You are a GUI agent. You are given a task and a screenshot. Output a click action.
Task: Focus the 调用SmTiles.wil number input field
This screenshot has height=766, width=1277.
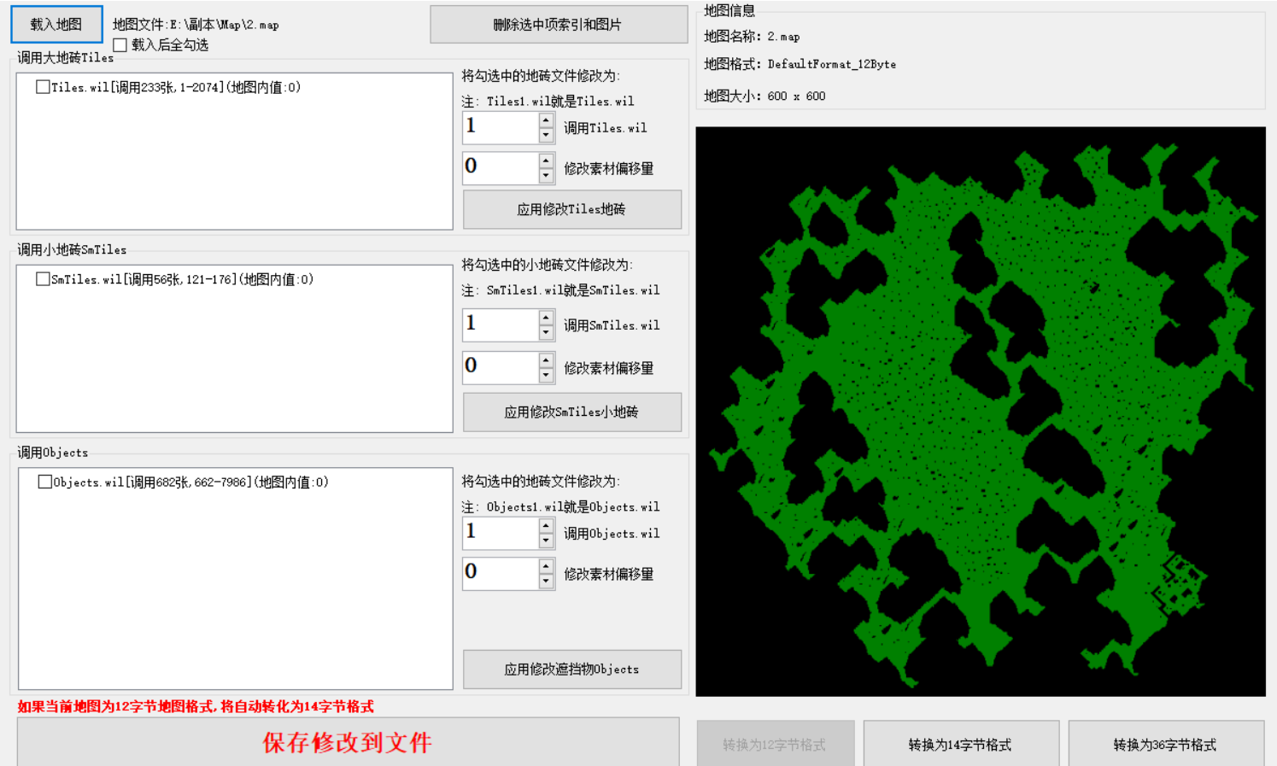(x=501, y=325)
